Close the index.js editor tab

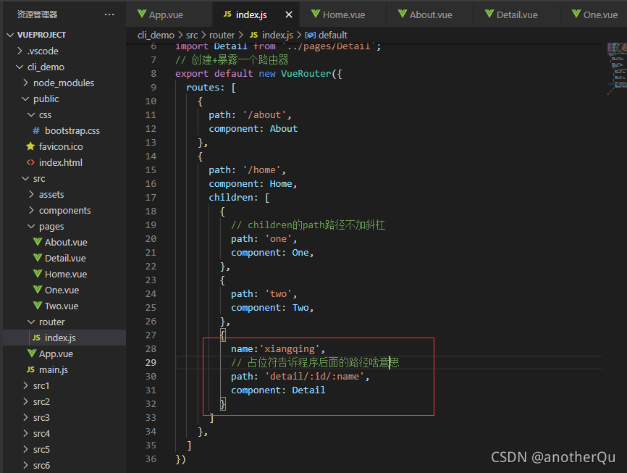(289, 14)
